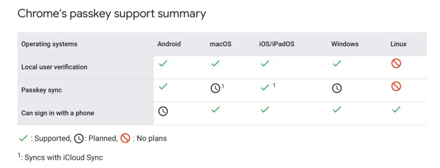Image resolution: width=440 pixels, height=168 pixels.
Task: Click the iOS/iPadOS passkey sync checkmark
Action: (x=265, y=88)
